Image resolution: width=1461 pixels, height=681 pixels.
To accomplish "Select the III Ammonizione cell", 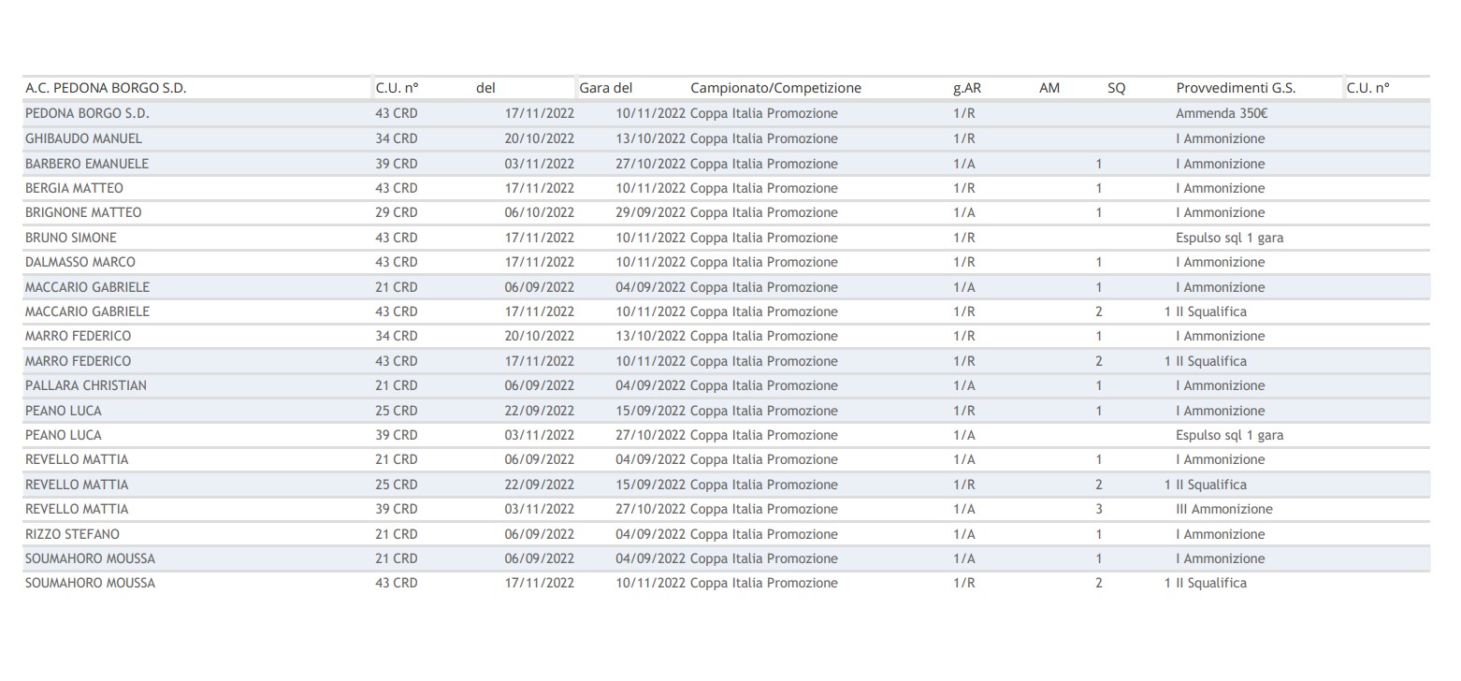I will click(x=1224, y=509).
